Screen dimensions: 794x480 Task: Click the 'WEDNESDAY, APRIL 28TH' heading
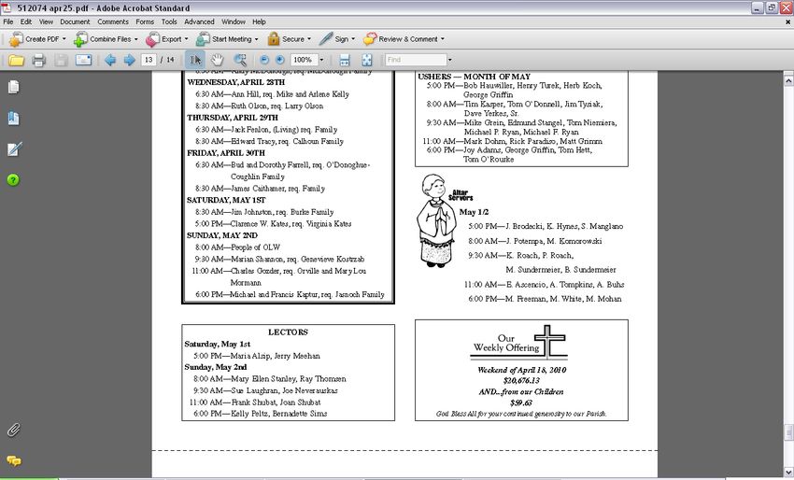click(236, 82)
